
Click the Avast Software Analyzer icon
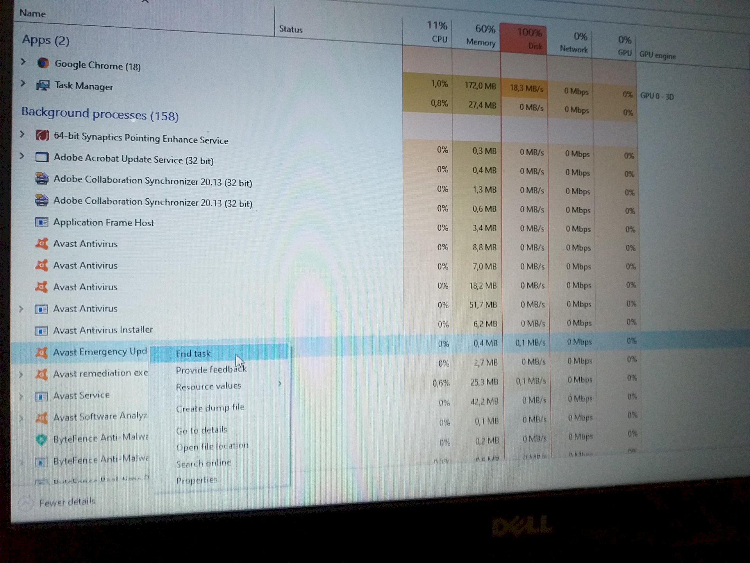point(41,418)
